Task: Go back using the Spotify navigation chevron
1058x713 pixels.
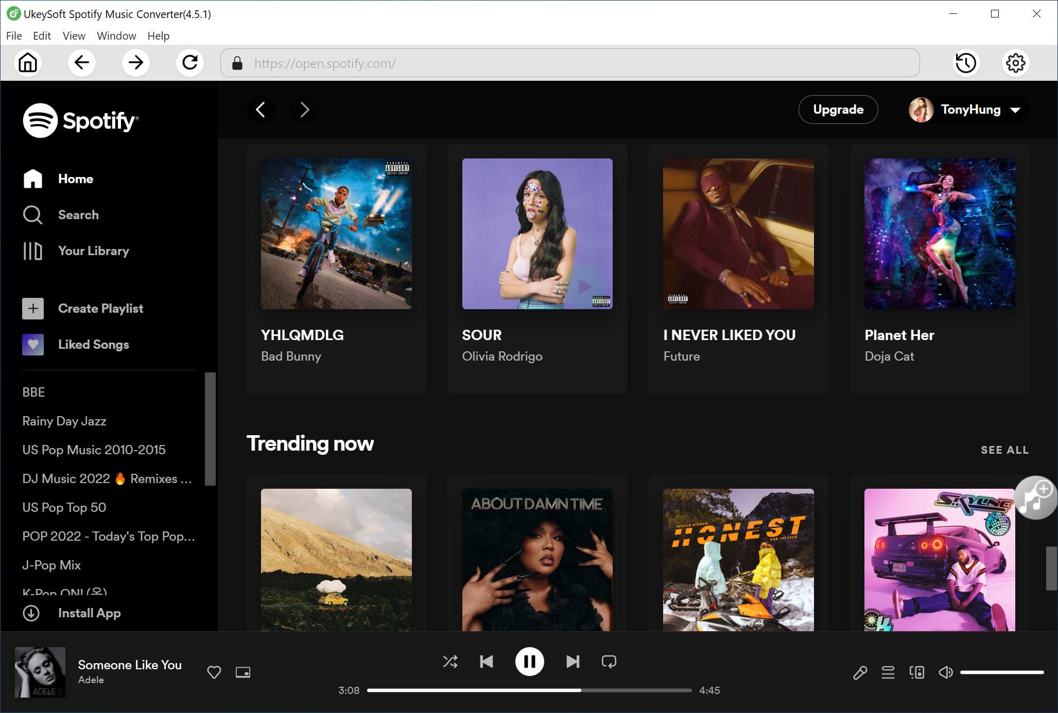Action: [261, 110]
